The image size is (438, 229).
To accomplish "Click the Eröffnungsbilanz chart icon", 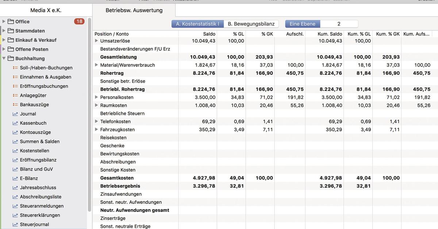I will 15,160.
